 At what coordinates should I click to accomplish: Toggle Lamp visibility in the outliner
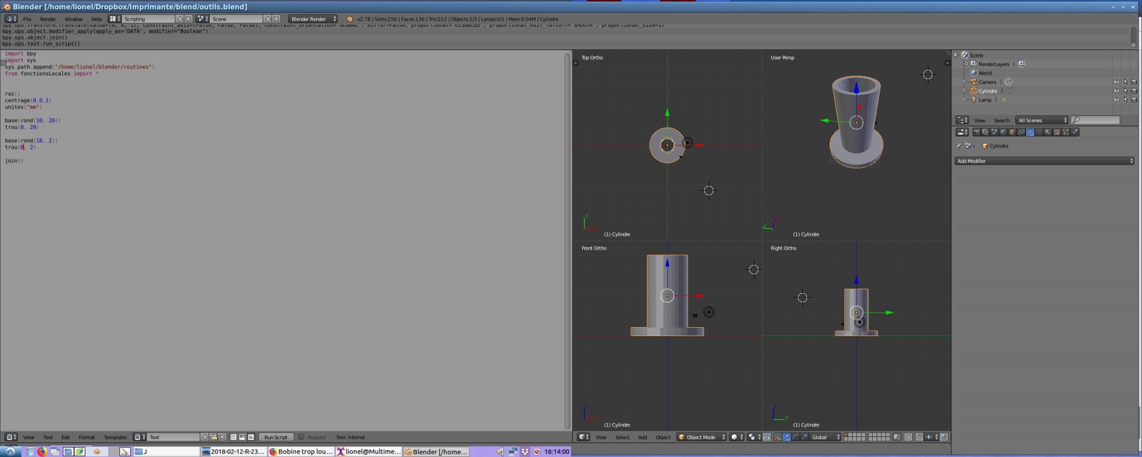click(x=1116, y=100)
